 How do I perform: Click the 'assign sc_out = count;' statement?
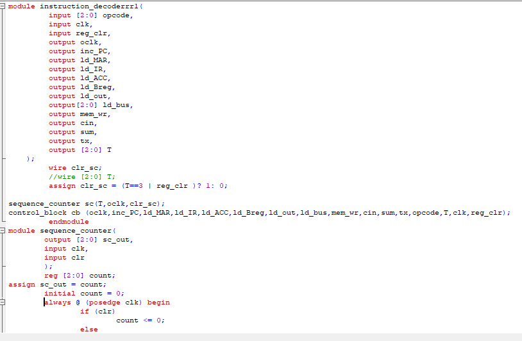pyautogui.click(x=57, y=285)
